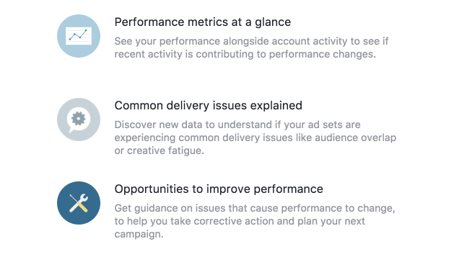467x262 pixels.
Task: Click the gear speech bubble delivery icon
Action: [79, 119]
